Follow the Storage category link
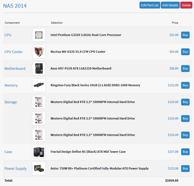This screenshot has width=194, height=186. (x=10, y=102)
